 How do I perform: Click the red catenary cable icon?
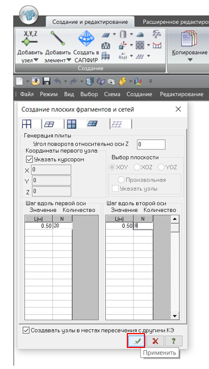tap(157, 45)
